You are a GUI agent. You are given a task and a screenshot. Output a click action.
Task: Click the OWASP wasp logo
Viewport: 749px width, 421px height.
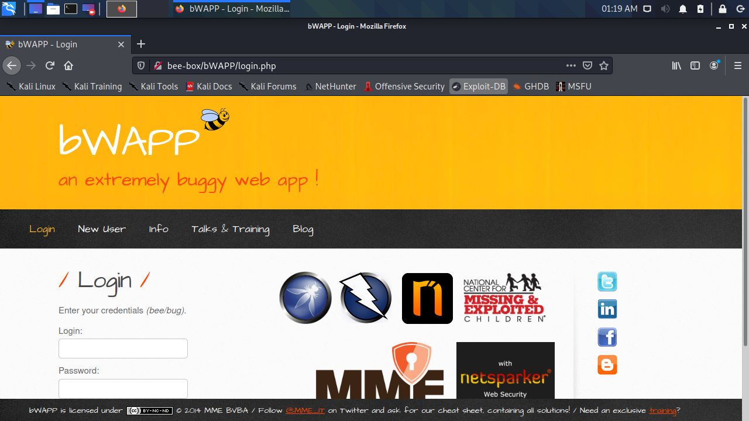[x=305, y=298]
